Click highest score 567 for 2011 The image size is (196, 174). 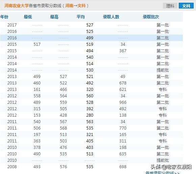[x=64, y=121]
